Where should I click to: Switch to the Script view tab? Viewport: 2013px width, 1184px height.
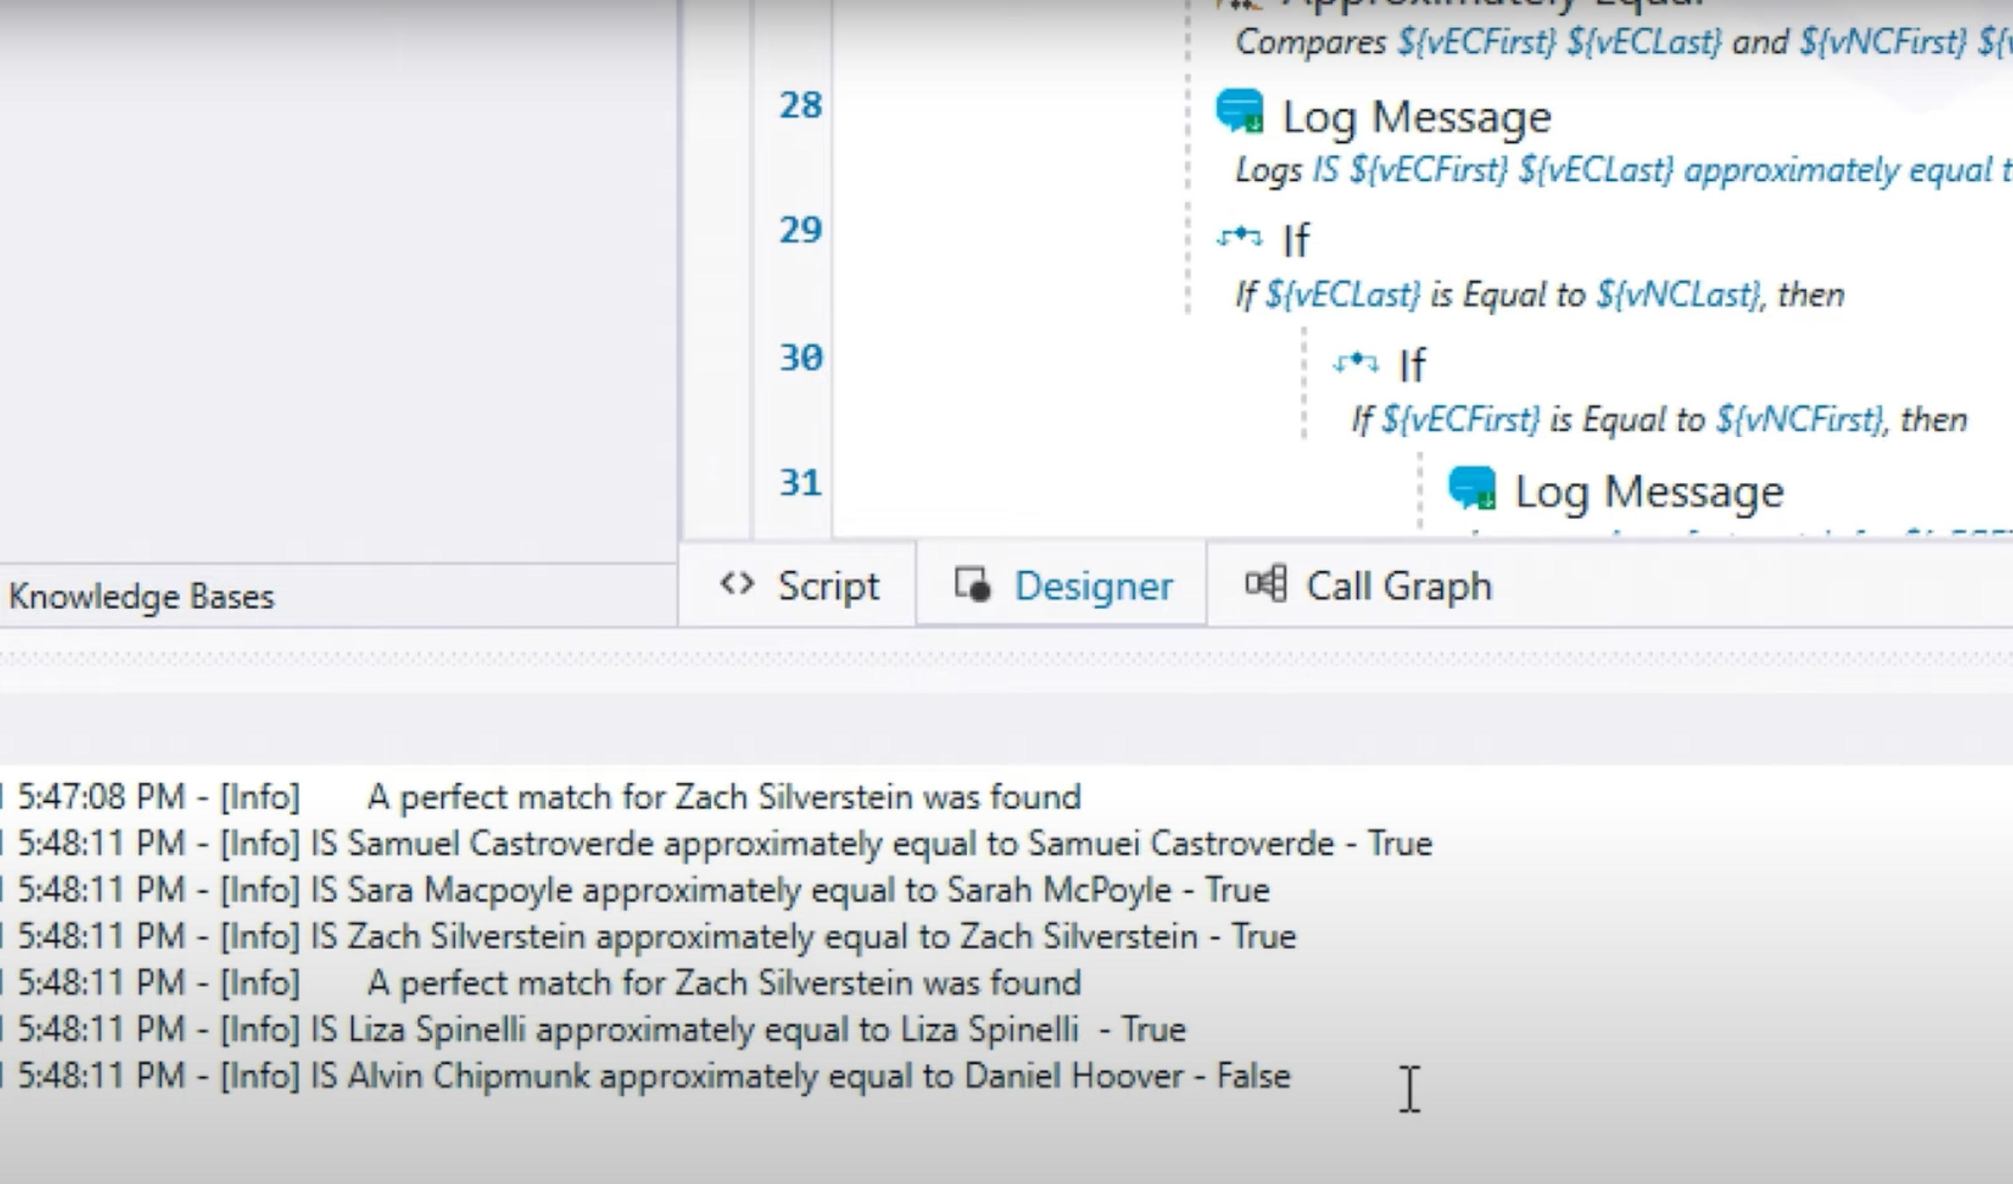[x=828, y=585]
